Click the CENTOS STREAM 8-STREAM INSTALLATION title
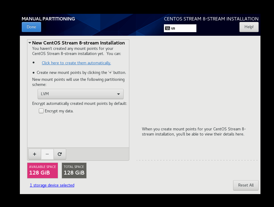The image size is (274, 207). point(211,19)
